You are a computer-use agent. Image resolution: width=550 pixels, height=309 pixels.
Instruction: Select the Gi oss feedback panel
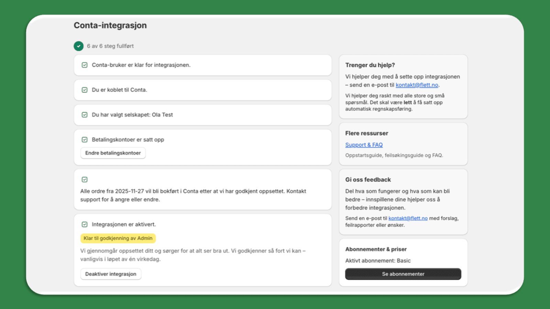tap(403, 202)
